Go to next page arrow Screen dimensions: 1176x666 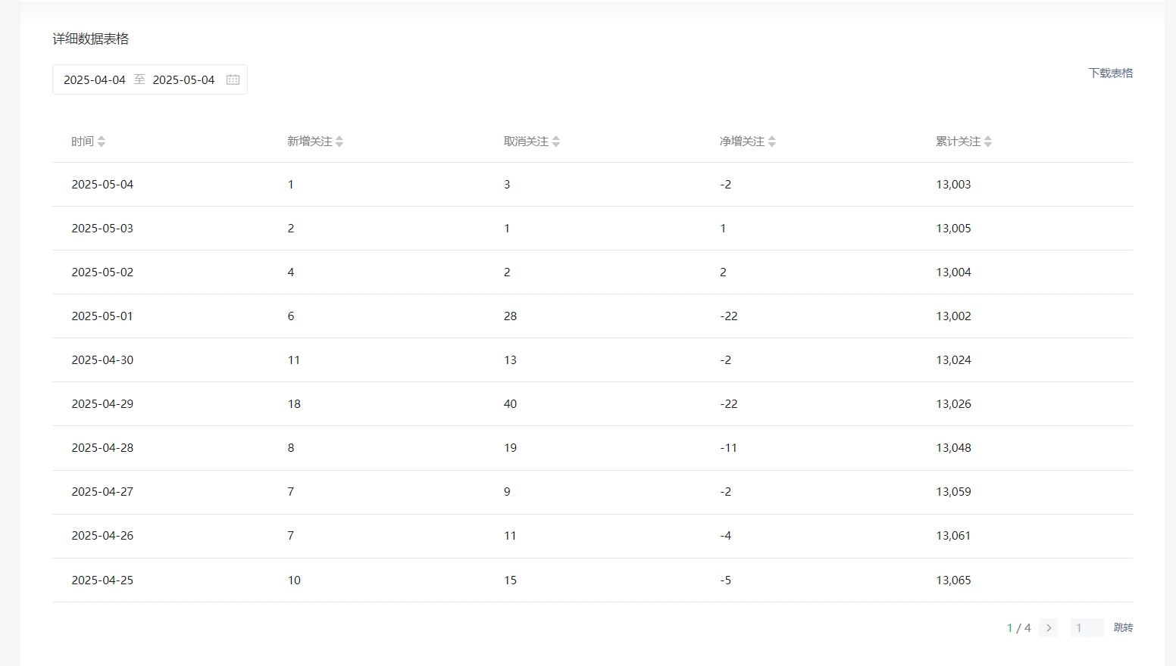coord(1049,627)
